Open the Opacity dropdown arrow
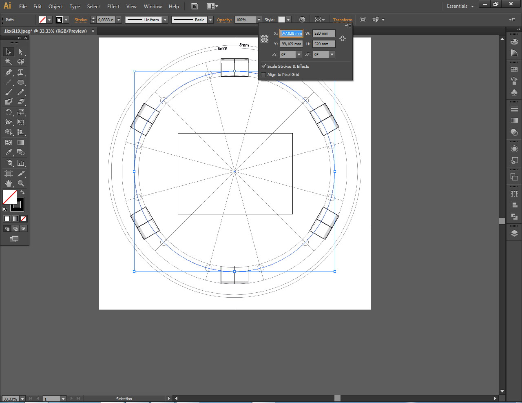 click(x=259, y=20)
